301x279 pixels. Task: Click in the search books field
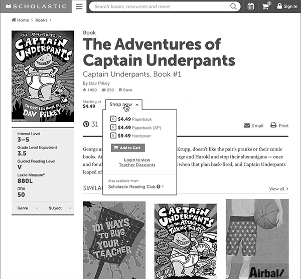pos(161,6)
